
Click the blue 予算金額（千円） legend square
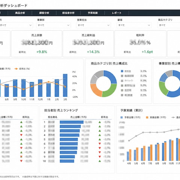[121, 117]
